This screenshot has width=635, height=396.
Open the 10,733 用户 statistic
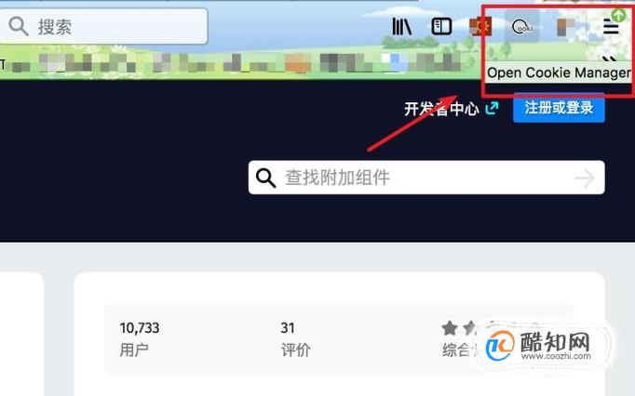tap(140, 339)
